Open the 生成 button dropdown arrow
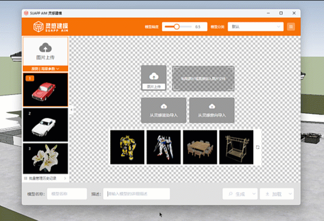This screenshot has height=221, width=324. tap(253, 193)
